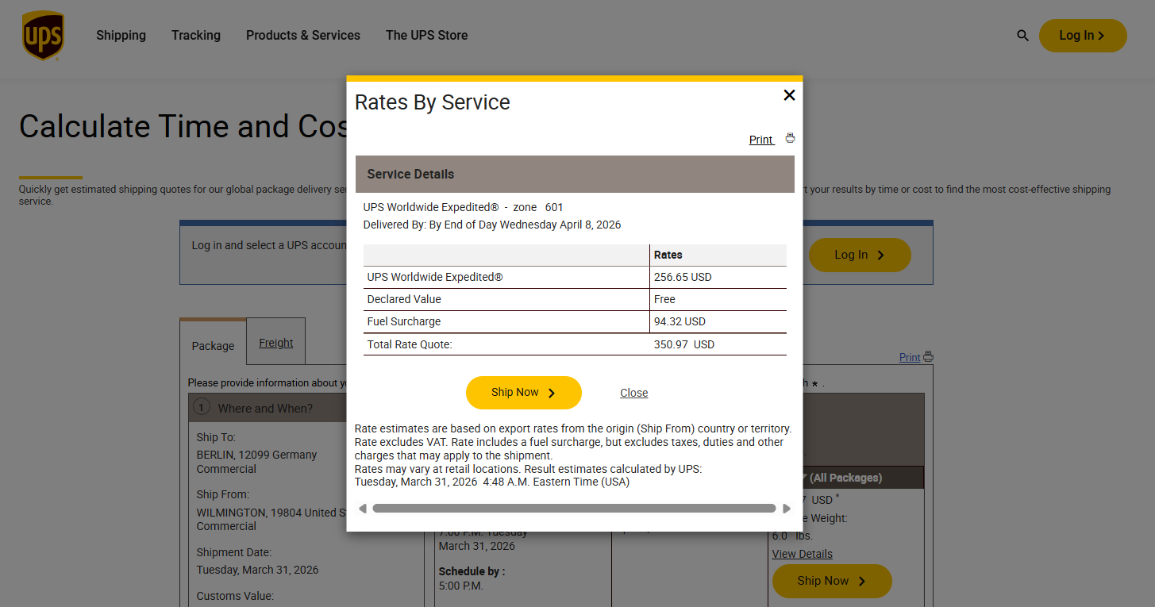The image size is (1155, 607).
Task: Click the UPS shield logo
Action: click(x=43, y=36)
